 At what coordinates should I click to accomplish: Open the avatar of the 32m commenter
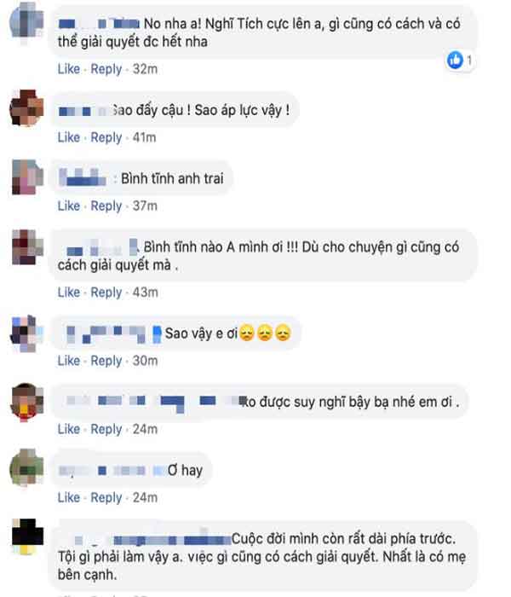click(26, 21)
